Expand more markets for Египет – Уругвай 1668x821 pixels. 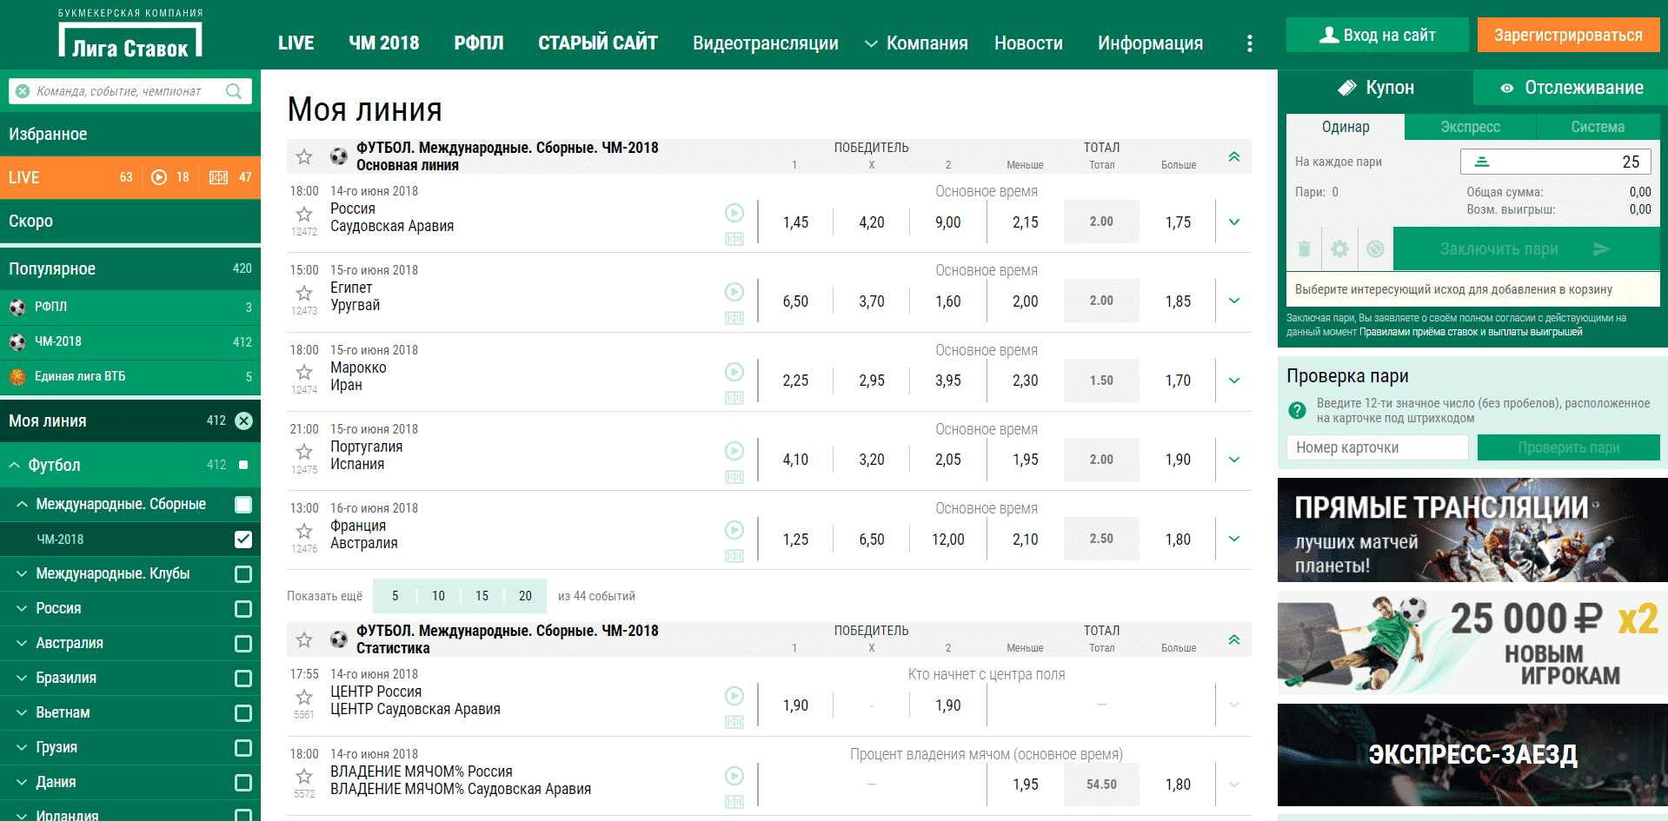pos(1234,301)
